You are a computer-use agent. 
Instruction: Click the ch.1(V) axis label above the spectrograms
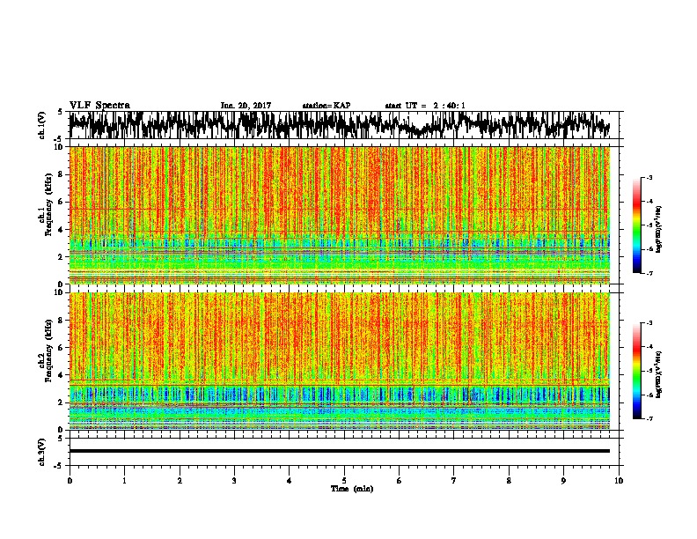point(42,125)
